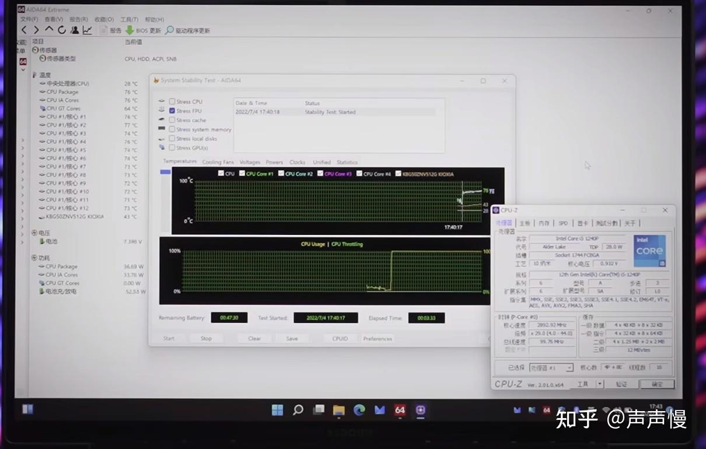Open the AIDA64 user favorites icon
The image size is (706, 449).
pos(75,30)
